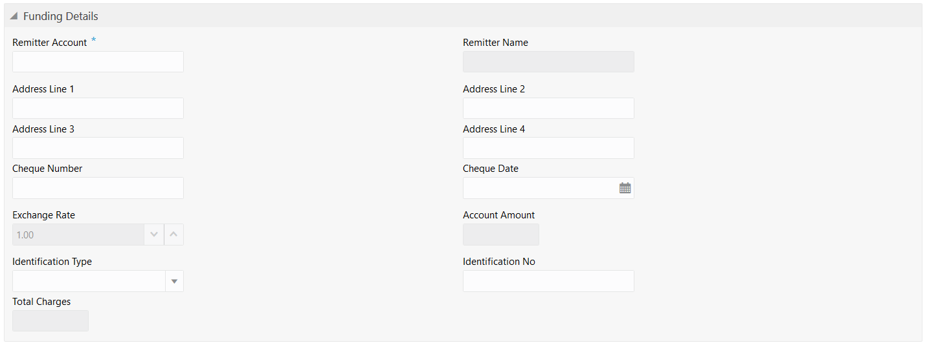This screenshot has height=345, width=927.
Task: Focus the Address Line 2 field
Action: pyautogui.click(x=548, y=108)
